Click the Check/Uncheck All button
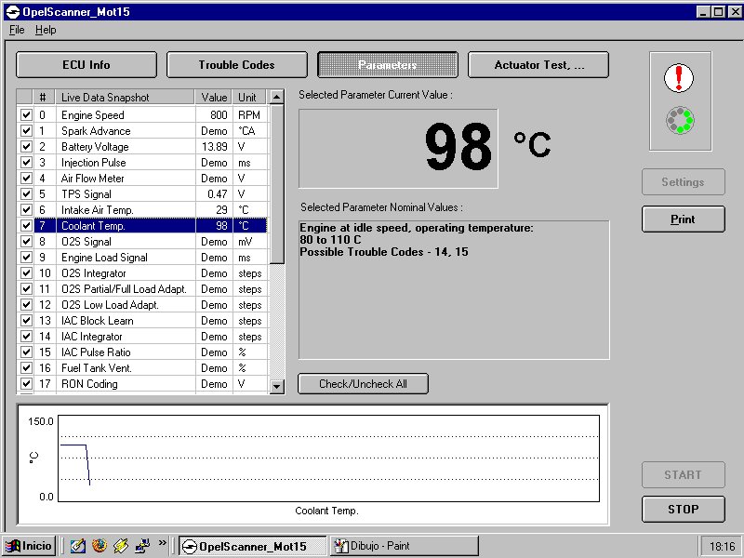This screenshot has width=744, height=558. (363, 384)
